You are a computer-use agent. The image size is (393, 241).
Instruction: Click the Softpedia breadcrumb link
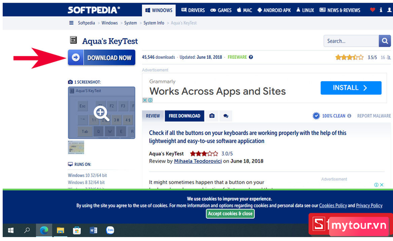point(86,23)
